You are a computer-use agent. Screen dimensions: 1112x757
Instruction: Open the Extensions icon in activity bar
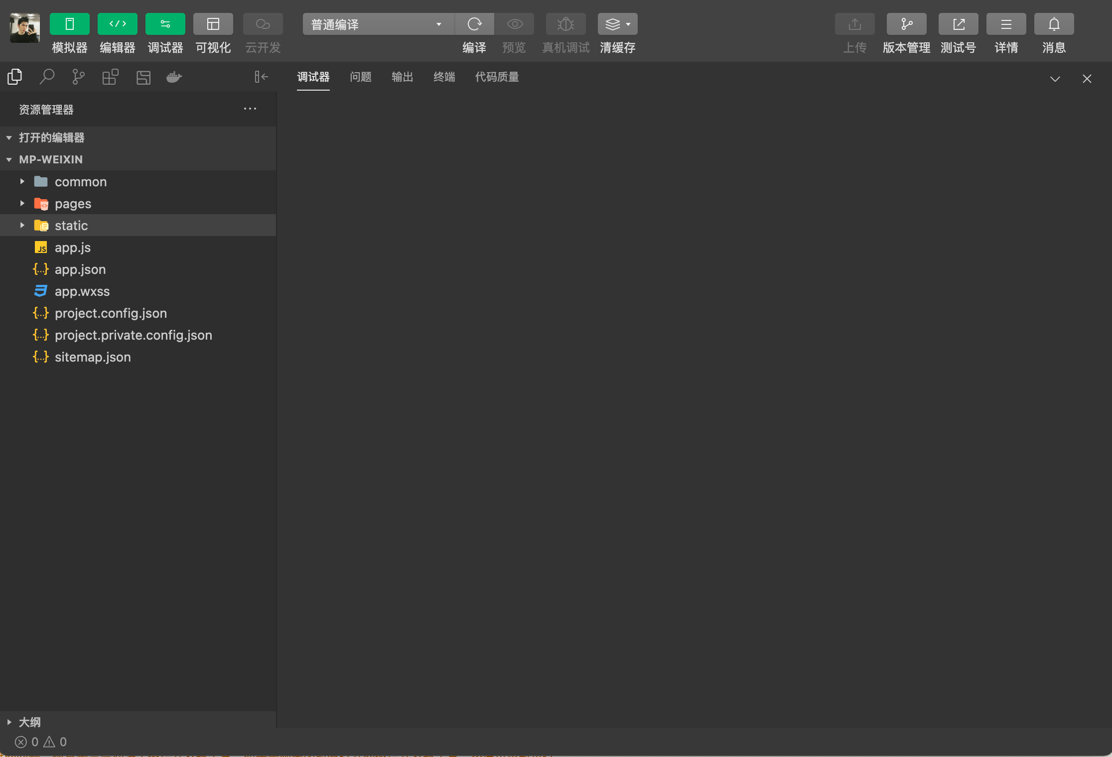tap(110, 77)
